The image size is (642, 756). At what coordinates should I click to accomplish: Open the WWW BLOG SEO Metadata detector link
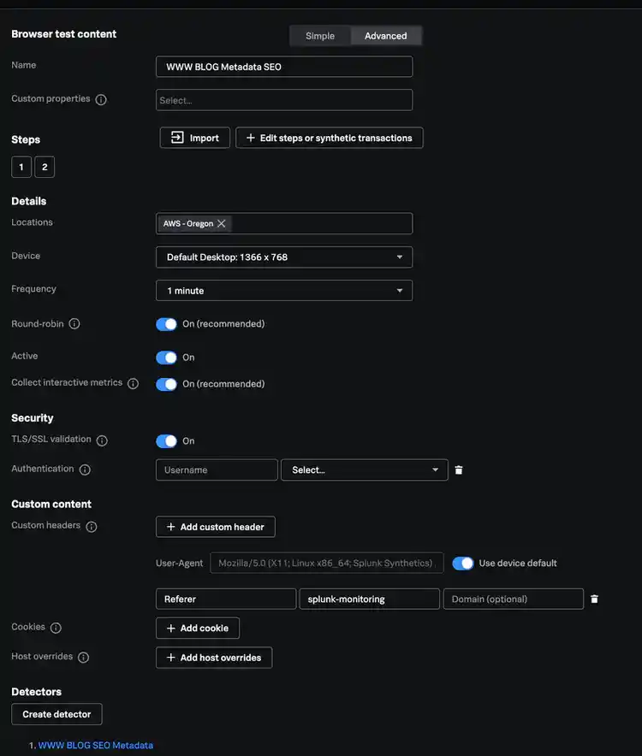point(96,746)
